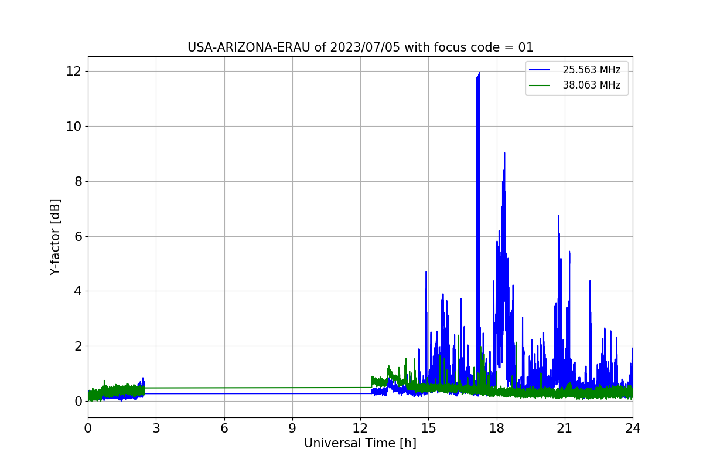Click the green legend line sample
Viewport: 703px width, 469px height.
(540, 85)
